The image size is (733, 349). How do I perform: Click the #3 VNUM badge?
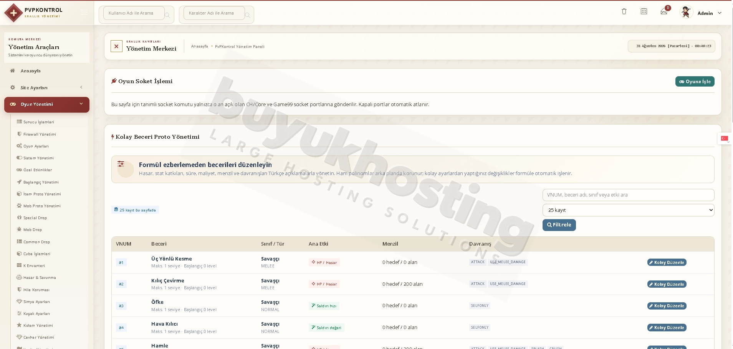(121, 306)
